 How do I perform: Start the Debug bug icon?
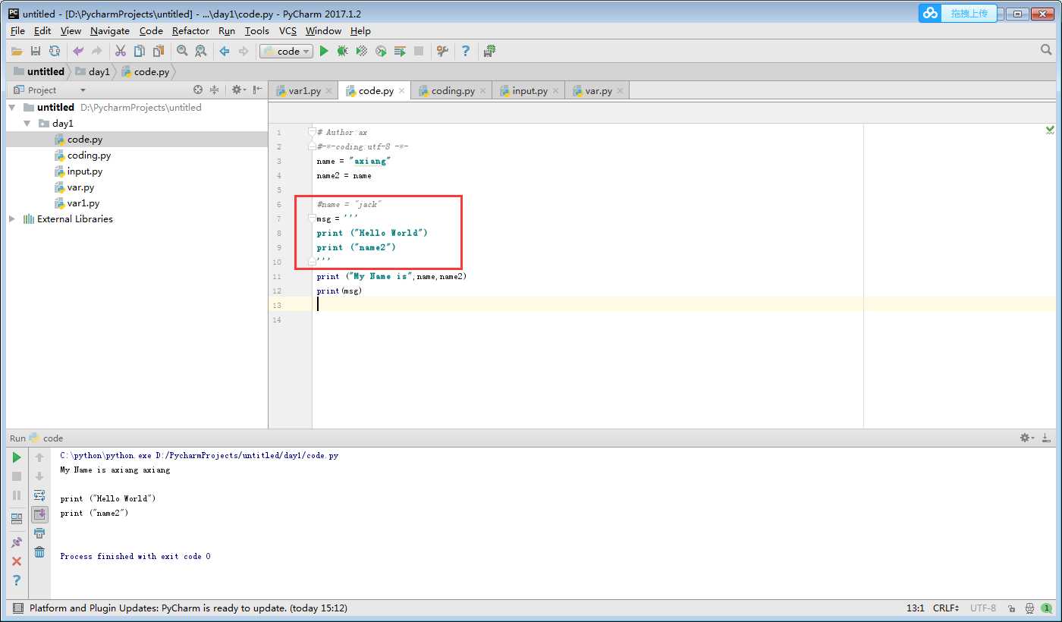click(343, 51)
